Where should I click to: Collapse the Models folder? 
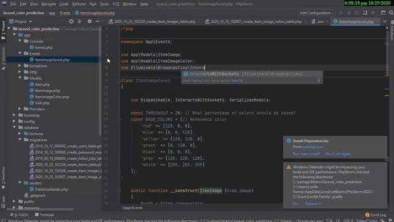click(20, 78)
